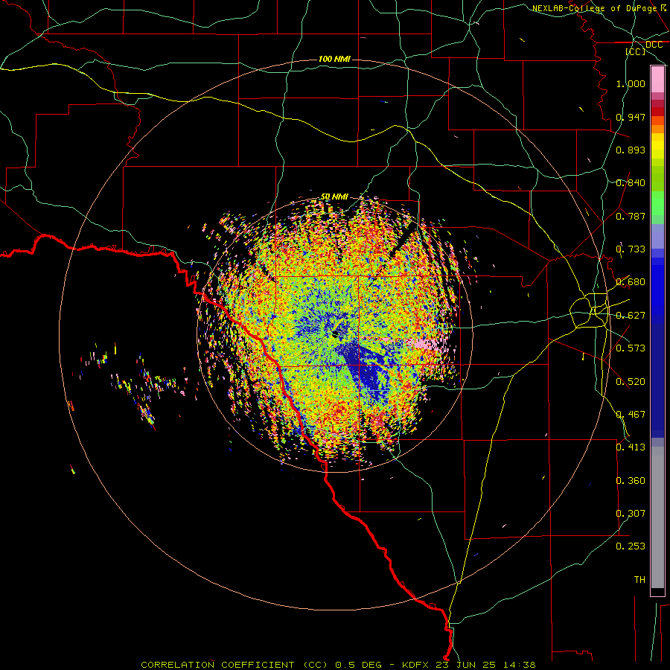Screen dimensions: 670x670
Task: Click the 0.520 color scale value
Action: (x=631, y=382)
